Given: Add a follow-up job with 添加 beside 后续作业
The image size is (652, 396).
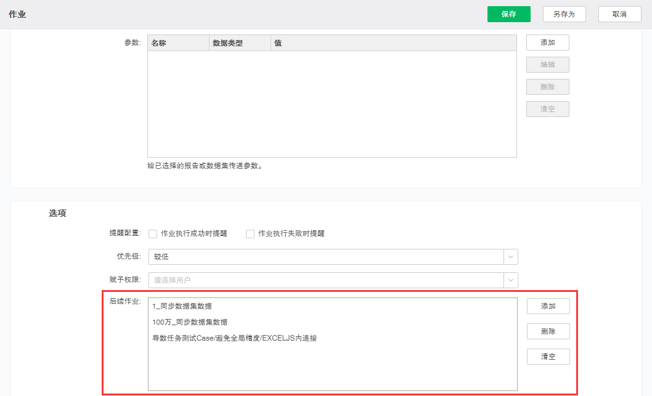Looking at the screenshot, I should [x=548, y=306].
